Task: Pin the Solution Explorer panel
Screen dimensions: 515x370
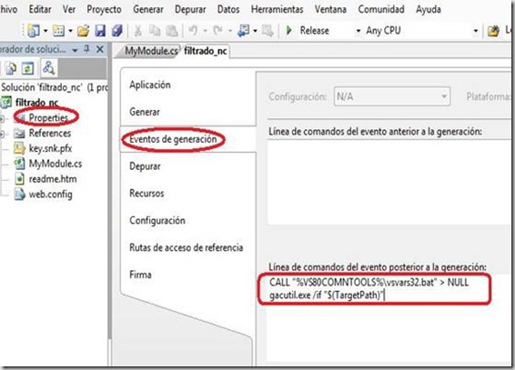Action: coord(86,49)
